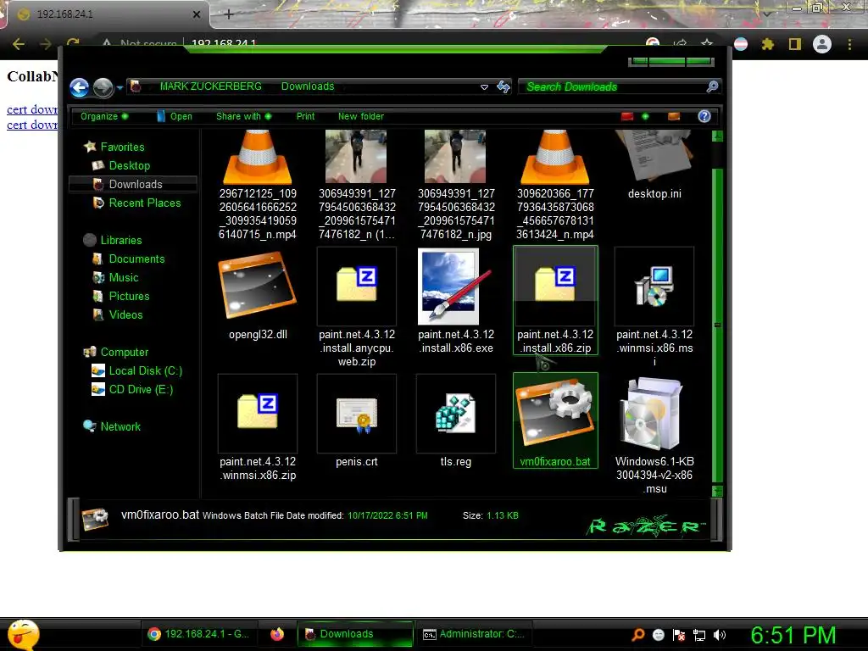Open the Organize menu
This screenshot has width=868, height=651.
pyautogui.click(x=104, y=116)
